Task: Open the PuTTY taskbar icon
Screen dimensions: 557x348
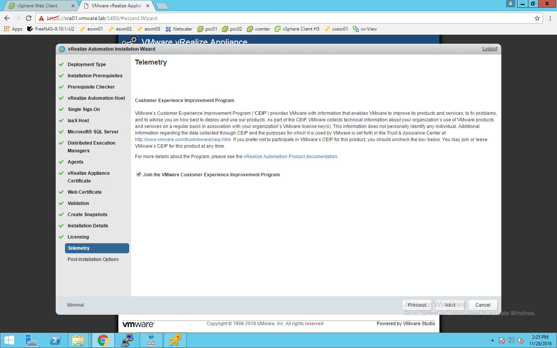Action: coord(127,340)
